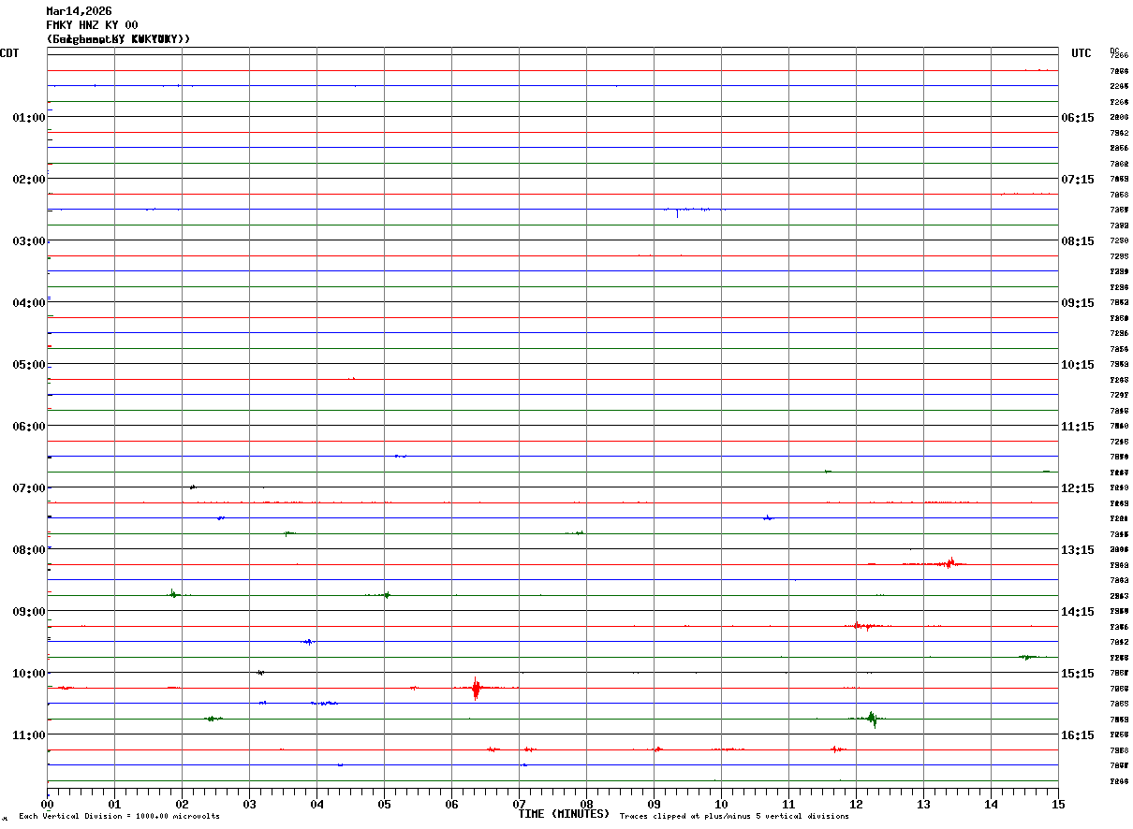Click the DC column header at top right
Image resolution: width=1133 pixels, height=829 pixels.
pos(1114,51)
